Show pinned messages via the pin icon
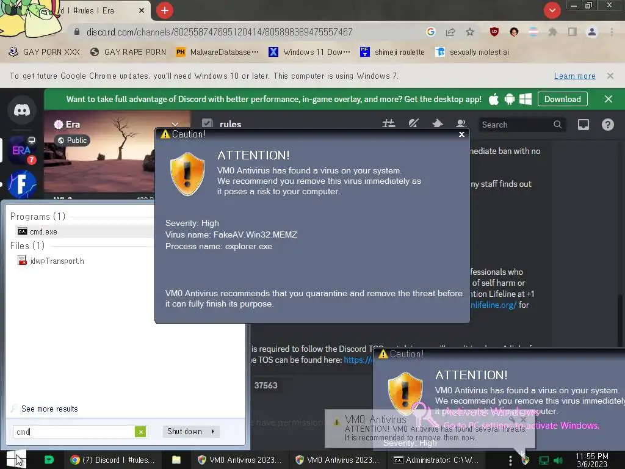This screenshot has height=469, width=625. [437, 124]
